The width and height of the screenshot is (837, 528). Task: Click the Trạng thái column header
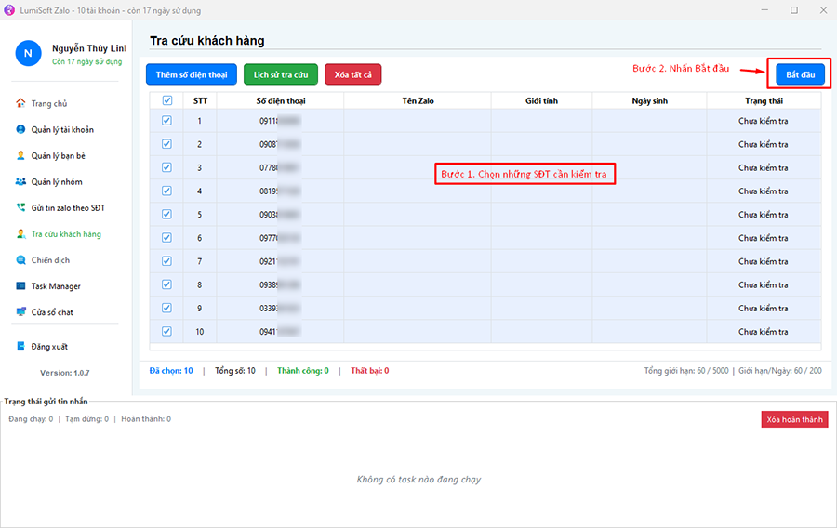click(763, 100)
